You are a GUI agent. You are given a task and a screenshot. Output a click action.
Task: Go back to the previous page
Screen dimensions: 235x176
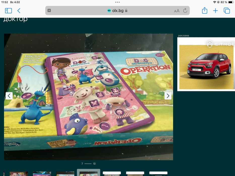pos(19,11)
